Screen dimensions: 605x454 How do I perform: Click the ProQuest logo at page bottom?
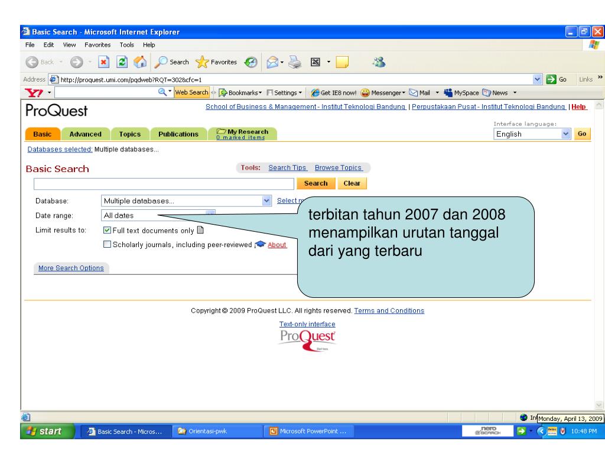[x=307, y=340]
